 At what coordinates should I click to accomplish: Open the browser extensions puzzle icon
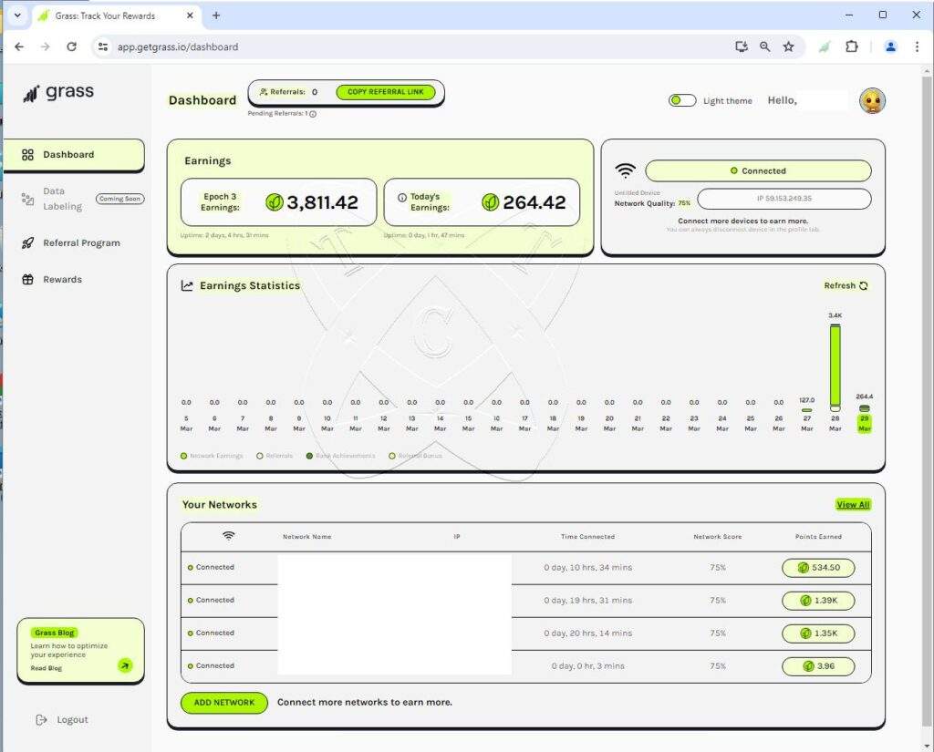852,47
